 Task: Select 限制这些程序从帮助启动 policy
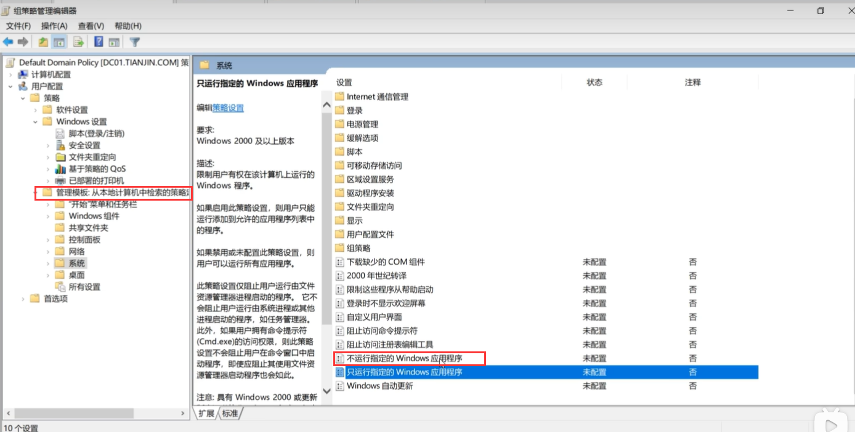point(390,289)
